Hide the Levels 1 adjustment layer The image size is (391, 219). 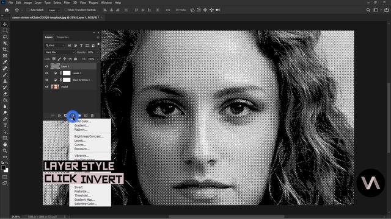pyautogui.click(x=46, y=73)
